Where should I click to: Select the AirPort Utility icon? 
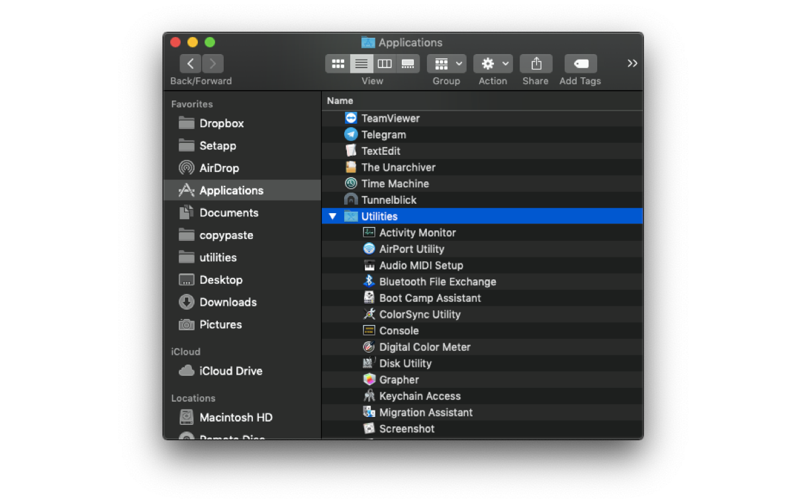(x=369, y=249)
